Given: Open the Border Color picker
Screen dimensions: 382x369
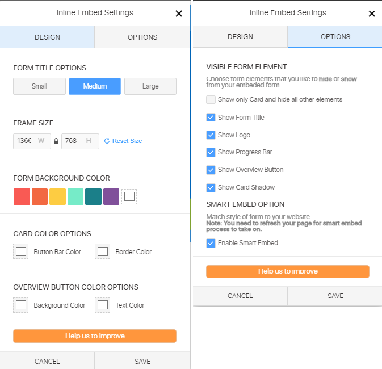Looking at the screenshot, I should pyautogui.click(x=103, y=251).
